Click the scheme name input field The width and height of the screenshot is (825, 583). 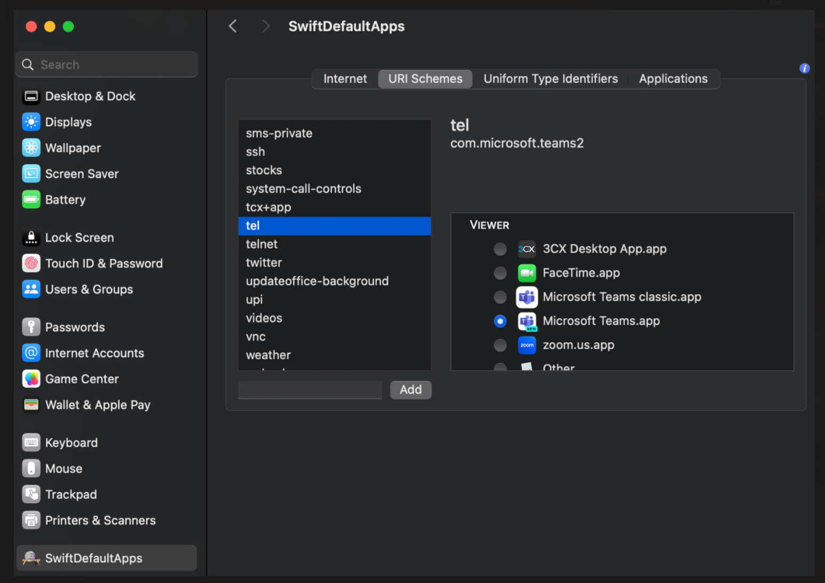click(310, 390)
